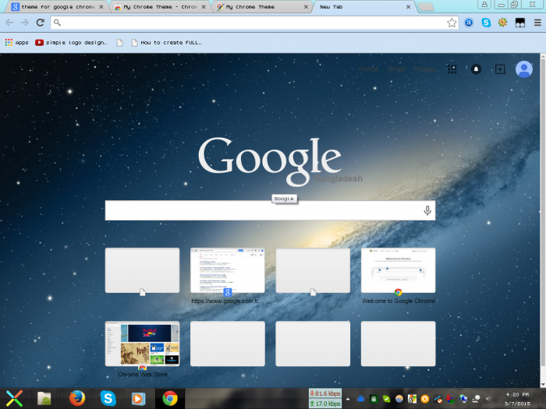Focus the address bar

click(x=254, y=23)
